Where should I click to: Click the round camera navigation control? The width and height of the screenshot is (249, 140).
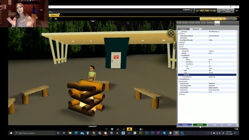(x=171, y=33)
